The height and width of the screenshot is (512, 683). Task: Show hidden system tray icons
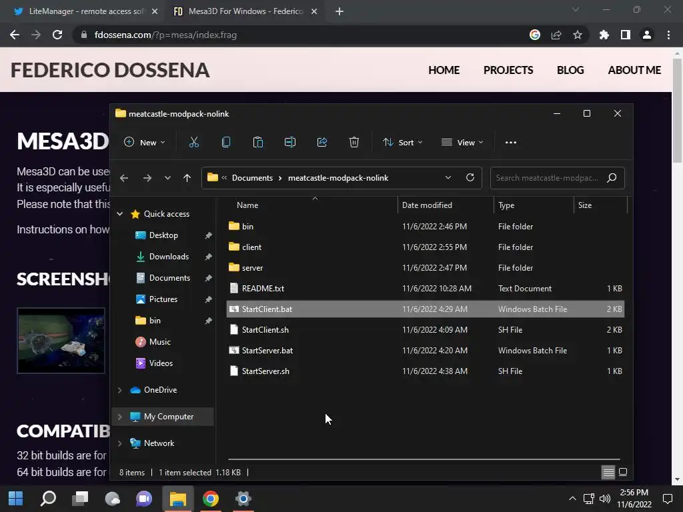[x=572, y=499]
